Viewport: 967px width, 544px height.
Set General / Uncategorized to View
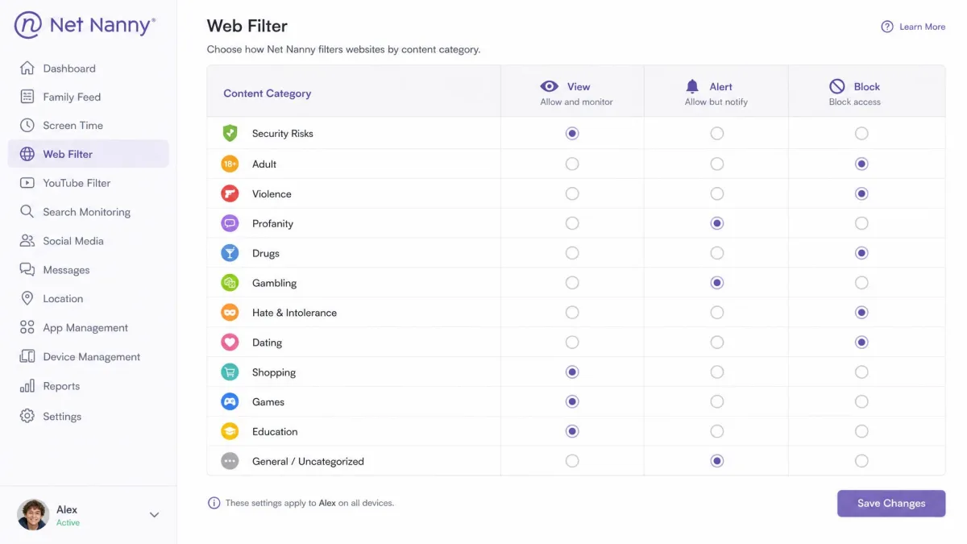click(x=572, y=461)
